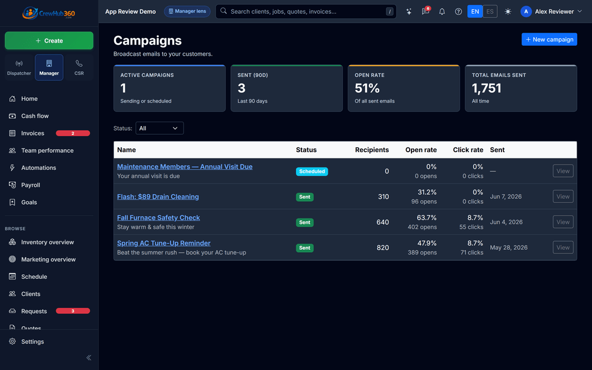This screenshot has width=592, height=370.
Task: Collapse the sidebar with double chevron
Action: click(89, 358)
